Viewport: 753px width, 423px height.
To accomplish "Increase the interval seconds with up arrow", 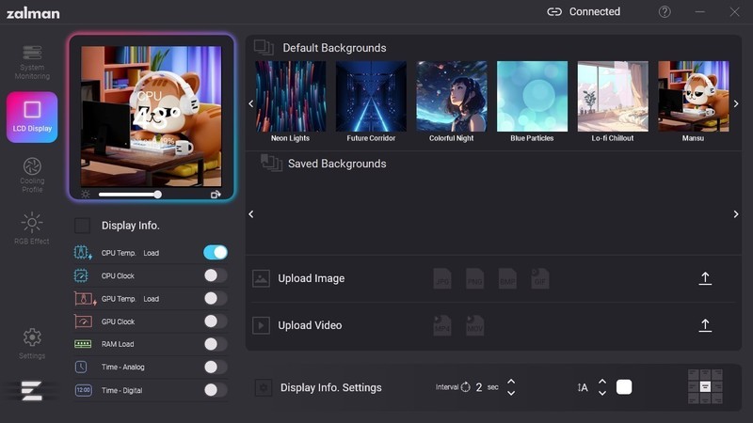I will click(511, 382).
